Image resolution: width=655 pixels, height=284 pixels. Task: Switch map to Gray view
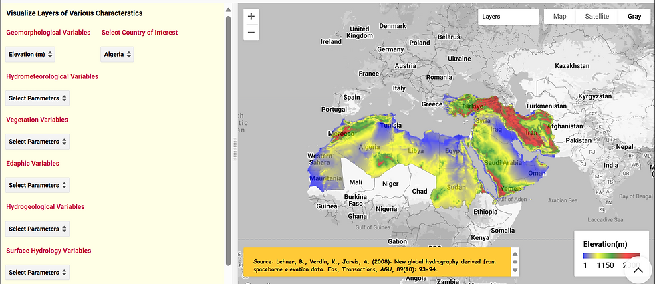point(634,17)
